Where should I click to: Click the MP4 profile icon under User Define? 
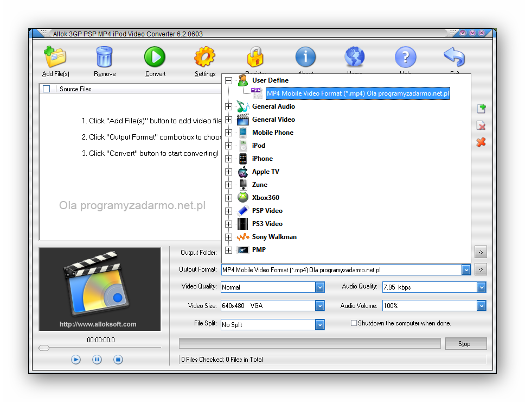click(257, 93)
